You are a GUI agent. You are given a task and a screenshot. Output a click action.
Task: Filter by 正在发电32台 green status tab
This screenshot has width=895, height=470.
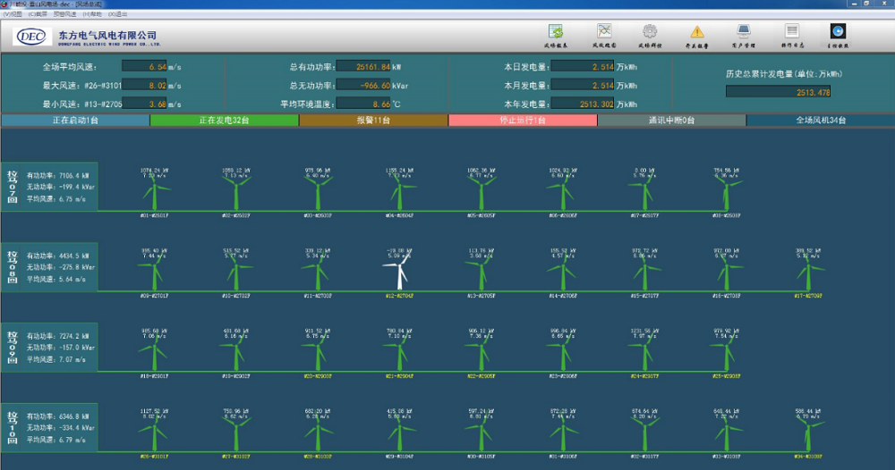tap(224, 120)
